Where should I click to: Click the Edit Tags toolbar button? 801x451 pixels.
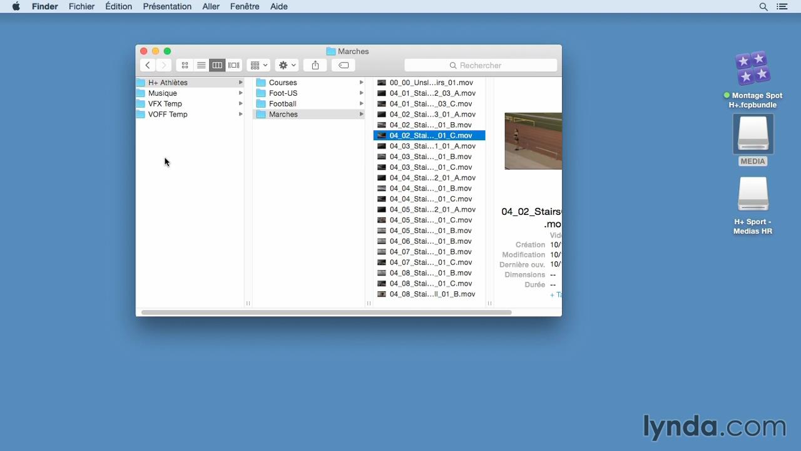click(x=344, y=65)
